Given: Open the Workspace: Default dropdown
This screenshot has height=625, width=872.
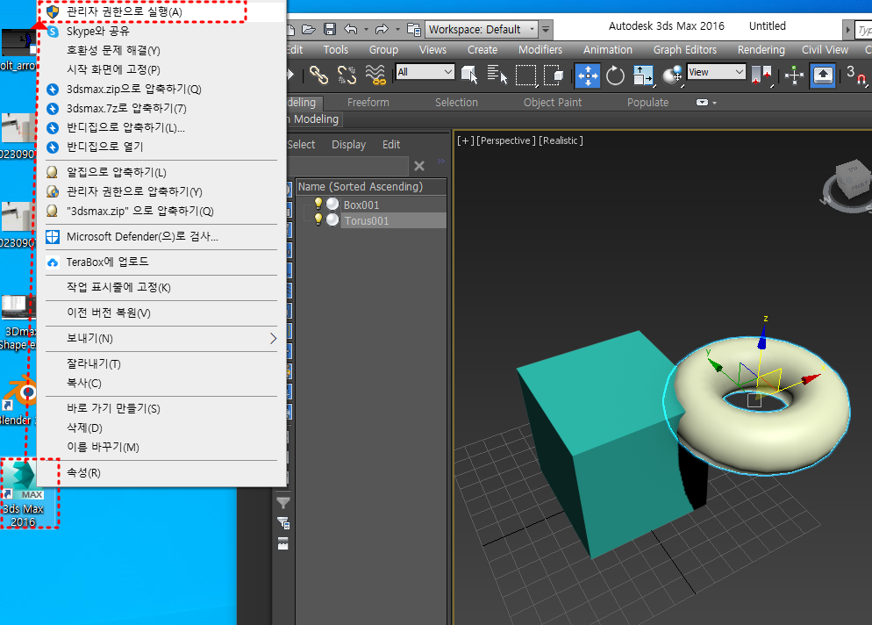Looking at the screenshot, I should (482, 29).
